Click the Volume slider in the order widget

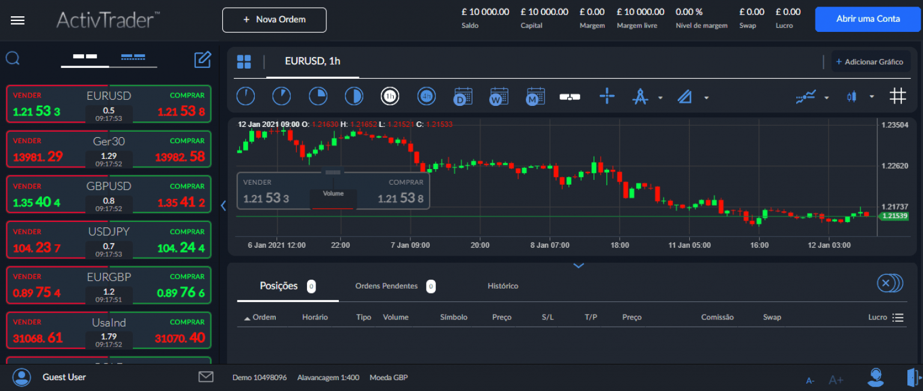333,194
